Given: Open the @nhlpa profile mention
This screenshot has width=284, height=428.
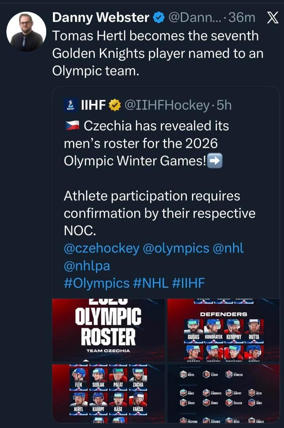Looking at the screenshot, I should 87,266.
